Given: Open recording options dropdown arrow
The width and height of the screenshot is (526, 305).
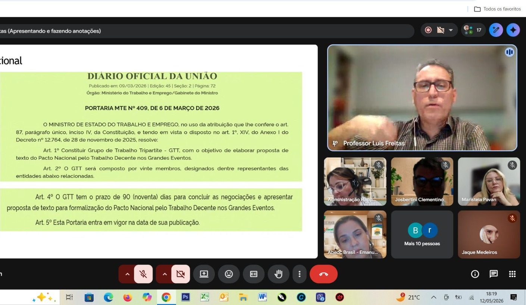Looking at the screenshot, I should coord(451,30).
